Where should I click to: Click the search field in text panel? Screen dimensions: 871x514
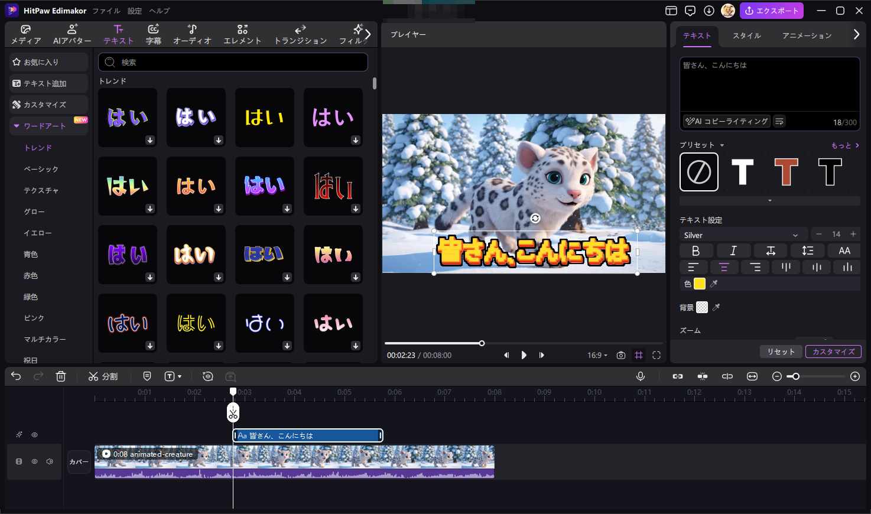point(233,62)
